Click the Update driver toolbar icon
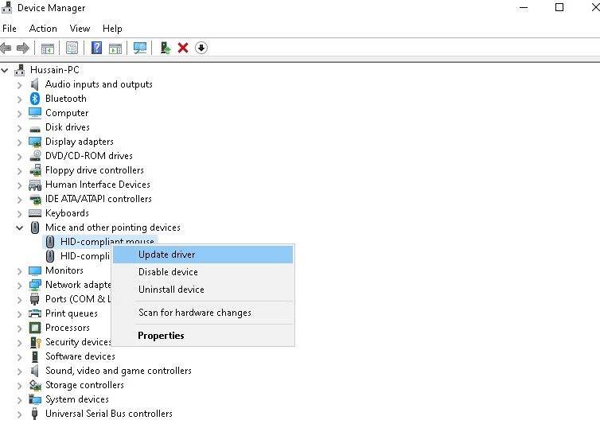Viewport: 600px width, 424px height. tap(166, 48)
